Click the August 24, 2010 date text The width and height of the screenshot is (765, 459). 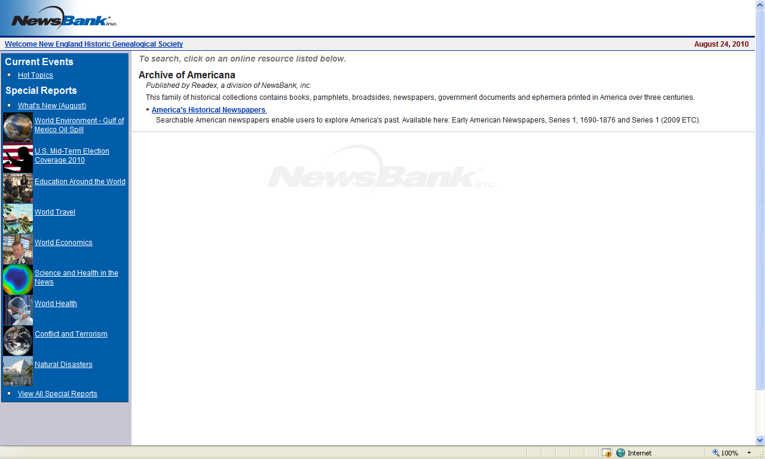coord(721,44)
